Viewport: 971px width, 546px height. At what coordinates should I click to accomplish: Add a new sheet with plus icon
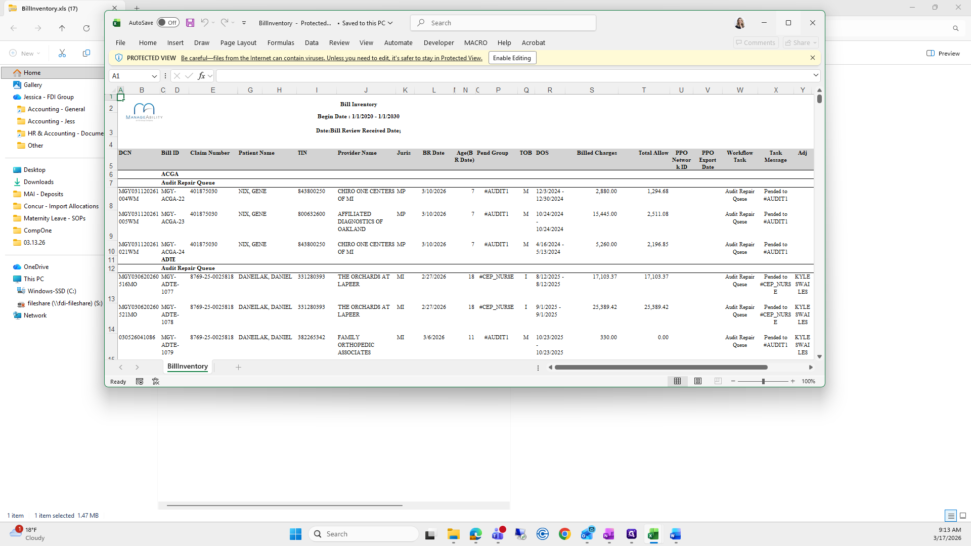point(238,367)
